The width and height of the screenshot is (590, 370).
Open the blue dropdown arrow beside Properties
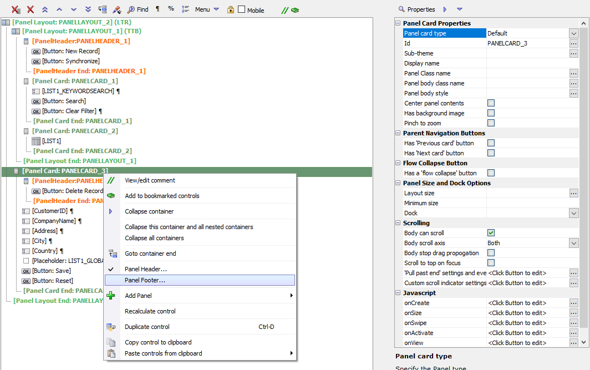[x=460, y=9]
